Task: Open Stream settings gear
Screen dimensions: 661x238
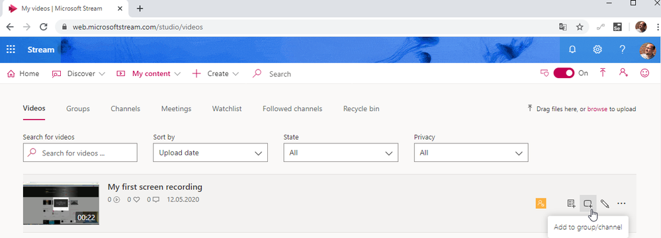Action: click(x=597, y=50)
